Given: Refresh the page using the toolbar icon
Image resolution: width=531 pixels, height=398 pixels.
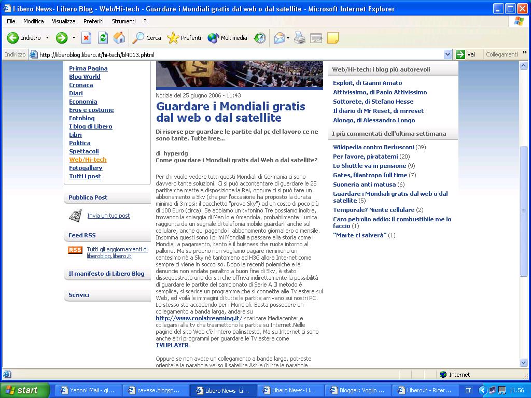Looking at the screenshot, I should 103,38.
